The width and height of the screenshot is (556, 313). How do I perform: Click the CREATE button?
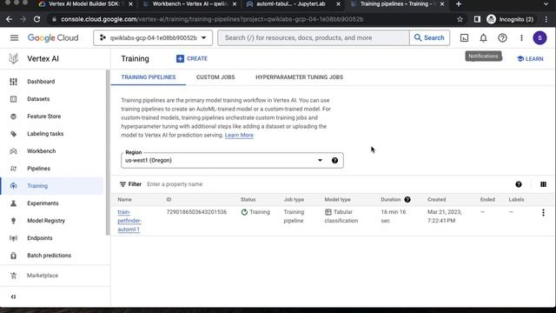point(192,58)
